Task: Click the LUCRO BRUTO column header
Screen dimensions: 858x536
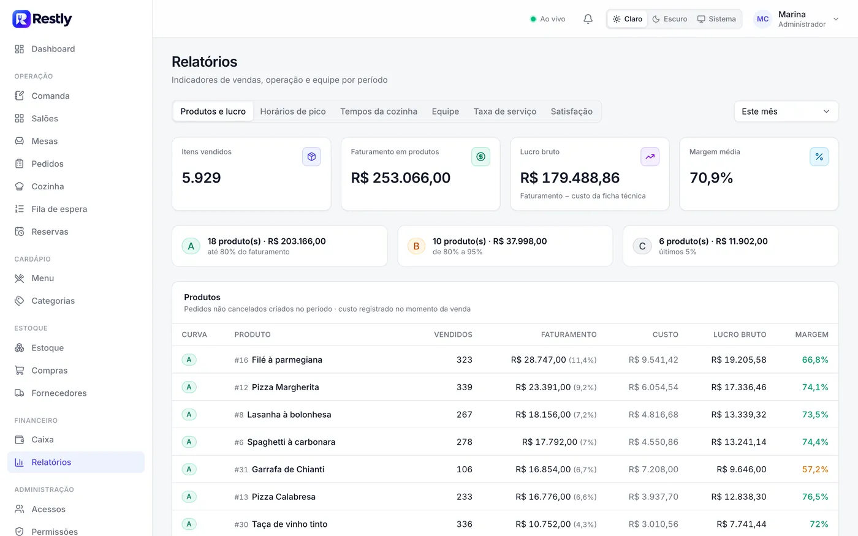Action: (740, 334)
